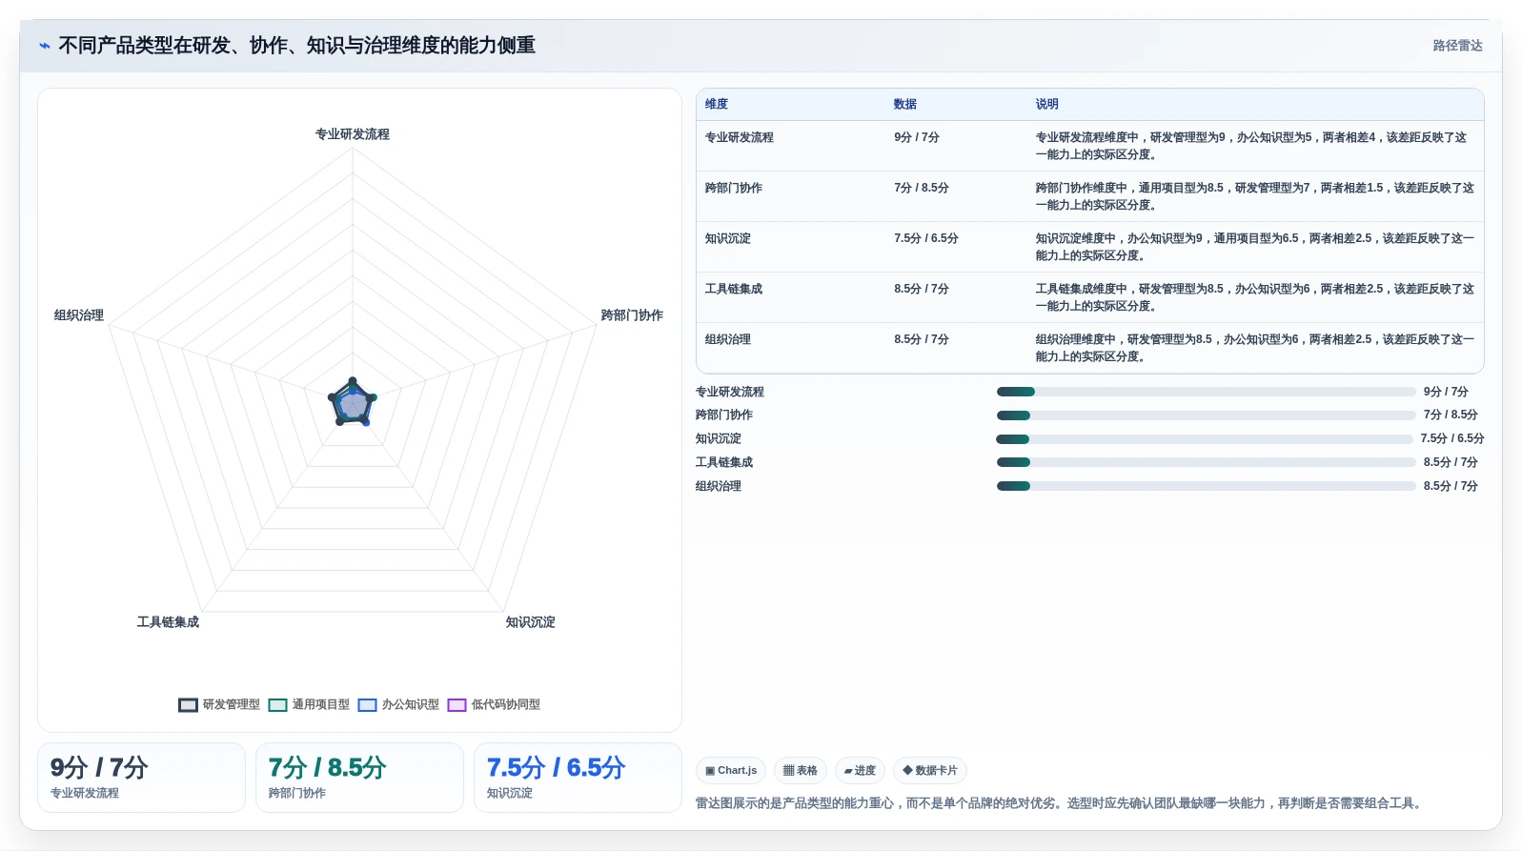Toggle 办公知识型 legend swatch
This screenshot has width=1522, height=851.
(x=367, y=705)
